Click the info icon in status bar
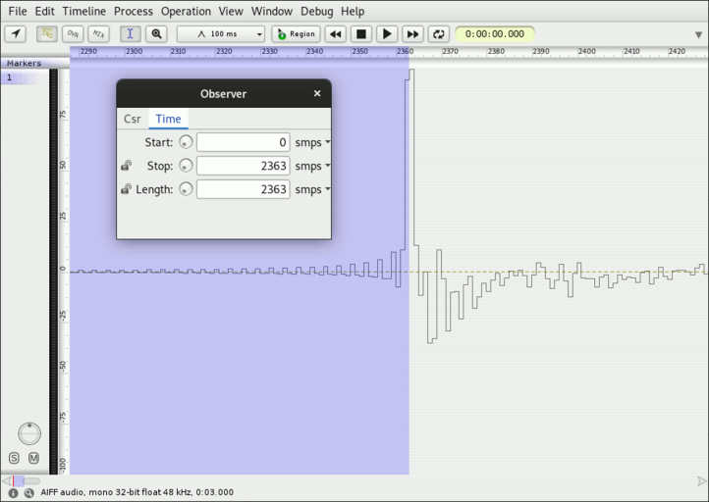709x502 pixels. pos(13,492)
